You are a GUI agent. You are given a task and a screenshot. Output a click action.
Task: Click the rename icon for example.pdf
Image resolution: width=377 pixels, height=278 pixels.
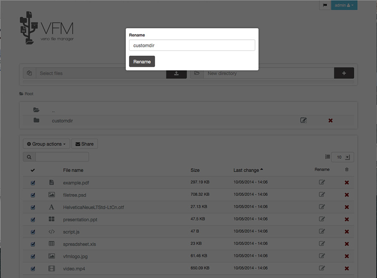point(322,183)
